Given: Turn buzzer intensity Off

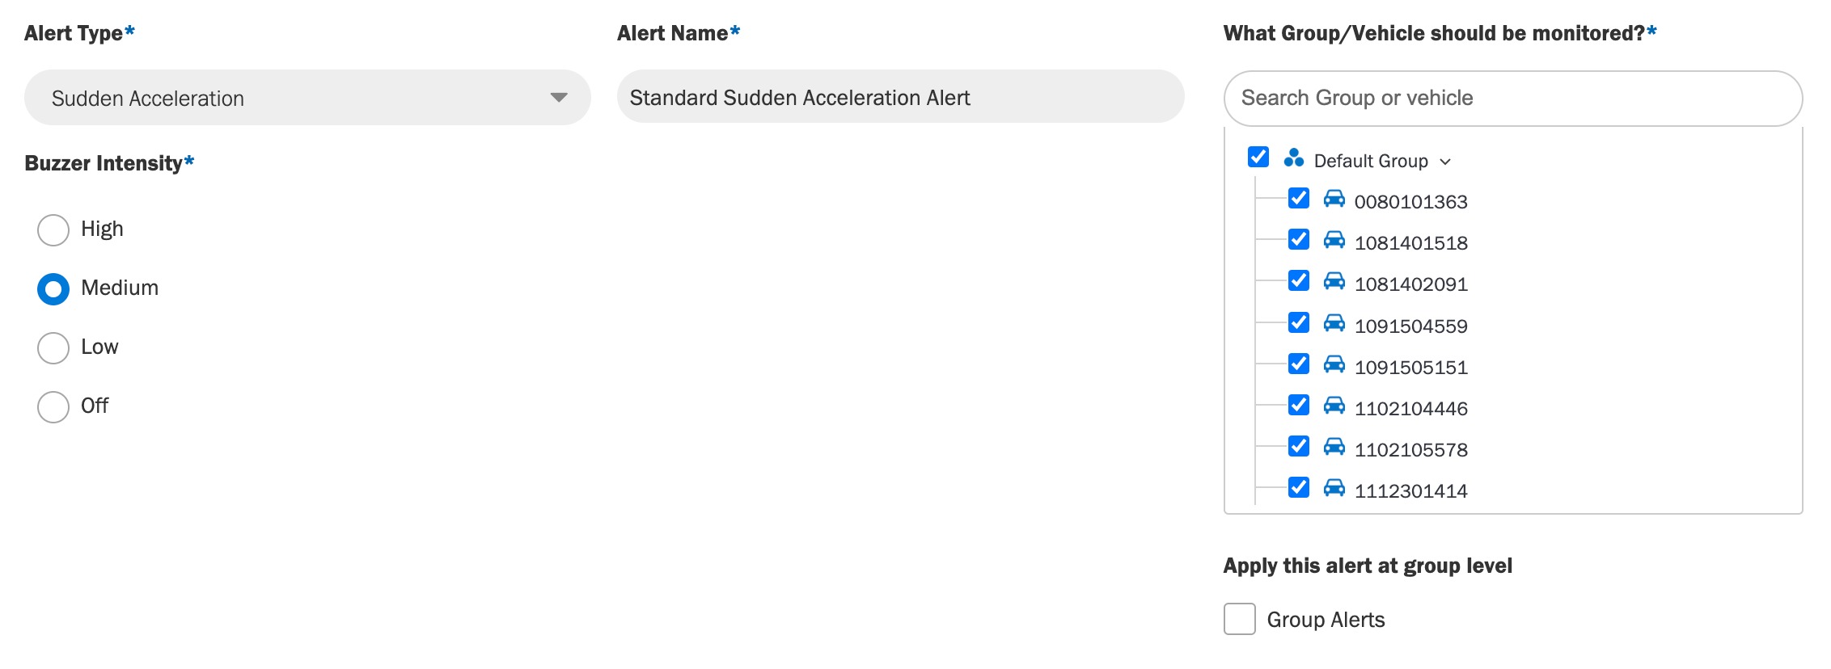Looking at the screenshot, I should point(53,406).
